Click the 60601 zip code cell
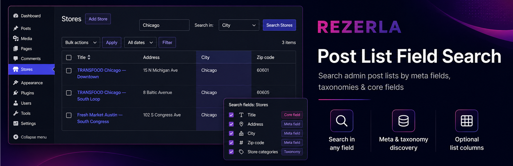 (263, 70)
